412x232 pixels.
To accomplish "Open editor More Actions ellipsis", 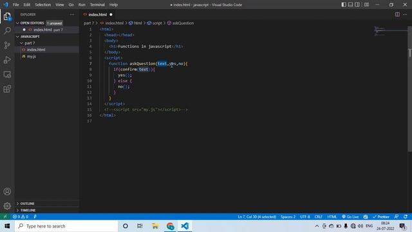I will pyautogui.click(x=405, y=14).
